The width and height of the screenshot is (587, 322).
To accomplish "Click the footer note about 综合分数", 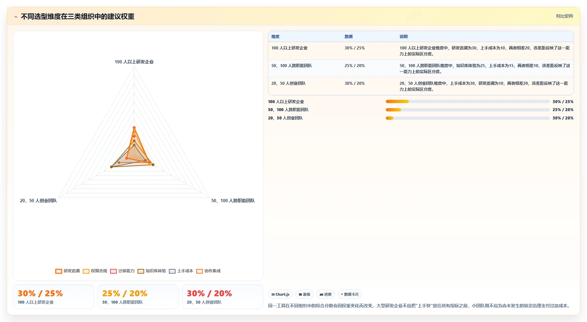I will pos(420,306).
